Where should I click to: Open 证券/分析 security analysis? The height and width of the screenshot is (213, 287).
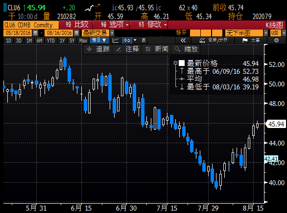coord(213,41)
